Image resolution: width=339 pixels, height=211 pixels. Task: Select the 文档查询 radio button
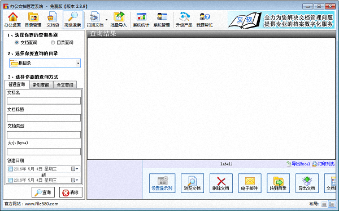coord(16,43)
